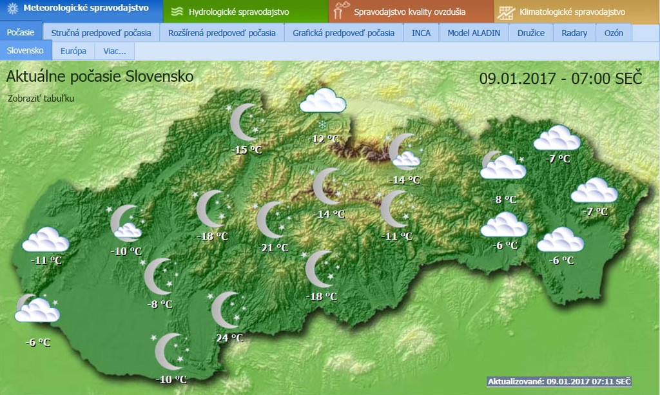Open the Hydrologické spravodajstvo section
The image size is (660, 395).
238,12
